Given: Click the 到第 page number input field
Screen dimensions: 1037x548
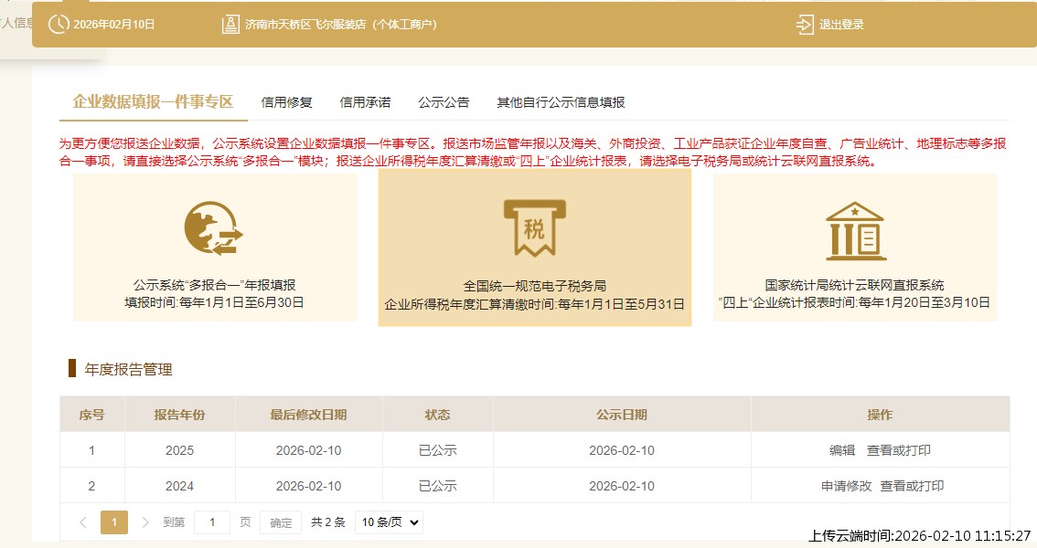Looking at the screenshot, I should pyautogui.click(x=213, y=522).
